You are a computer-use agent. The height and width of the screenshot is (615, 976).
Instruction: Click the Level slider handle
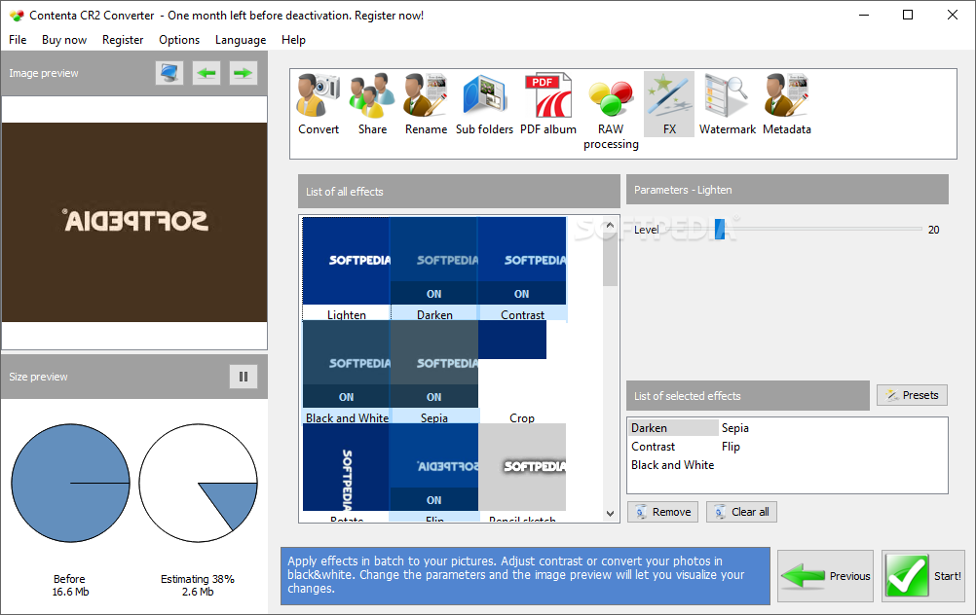(720, 230)
